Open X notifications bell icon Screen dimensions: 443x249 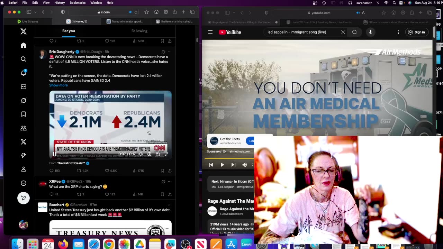point(24,73)
